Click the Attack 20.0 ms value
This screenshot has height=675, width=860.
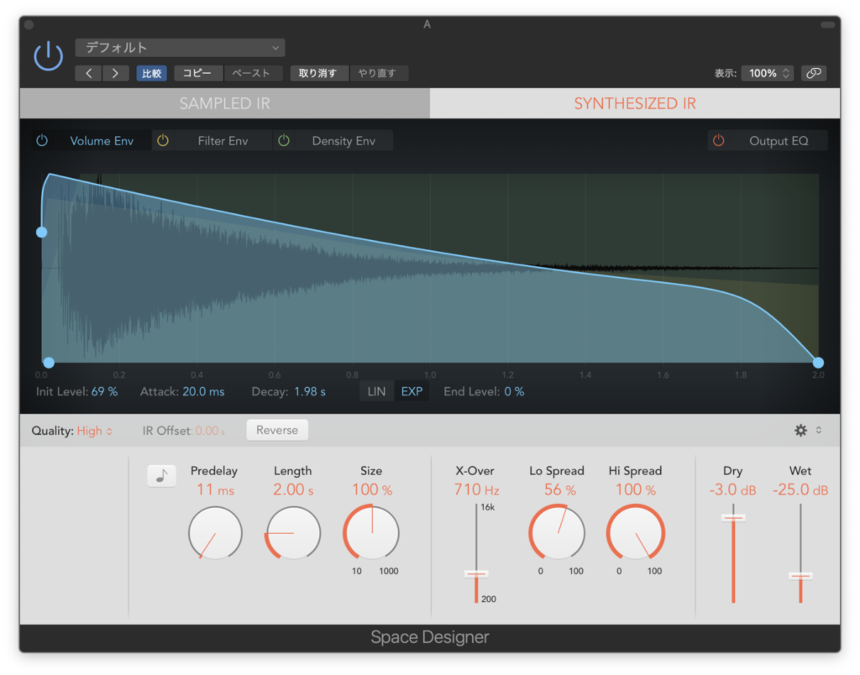click(203, 391)
